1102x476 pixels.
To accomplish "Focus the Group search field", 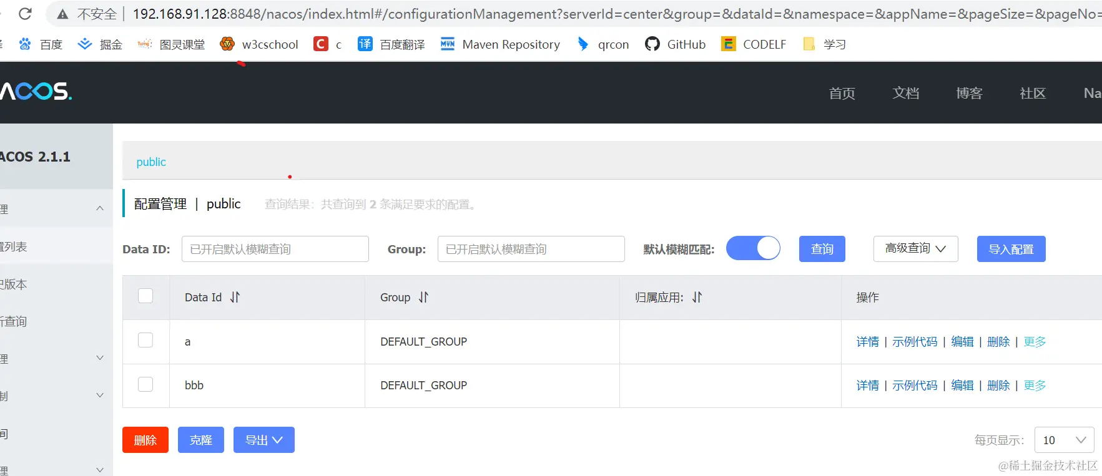I will [x=531, y=249].
